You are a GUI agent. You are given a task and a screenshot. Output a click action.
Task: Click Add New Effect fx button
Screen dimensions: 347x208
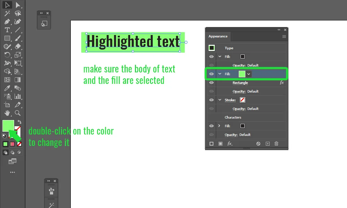pyautogui.click(x=230, y=144)
